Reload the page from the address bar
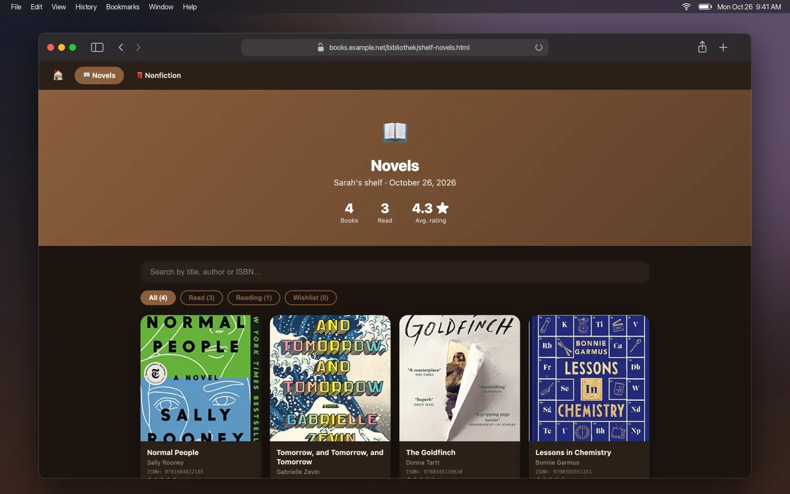 click(539, 47)
